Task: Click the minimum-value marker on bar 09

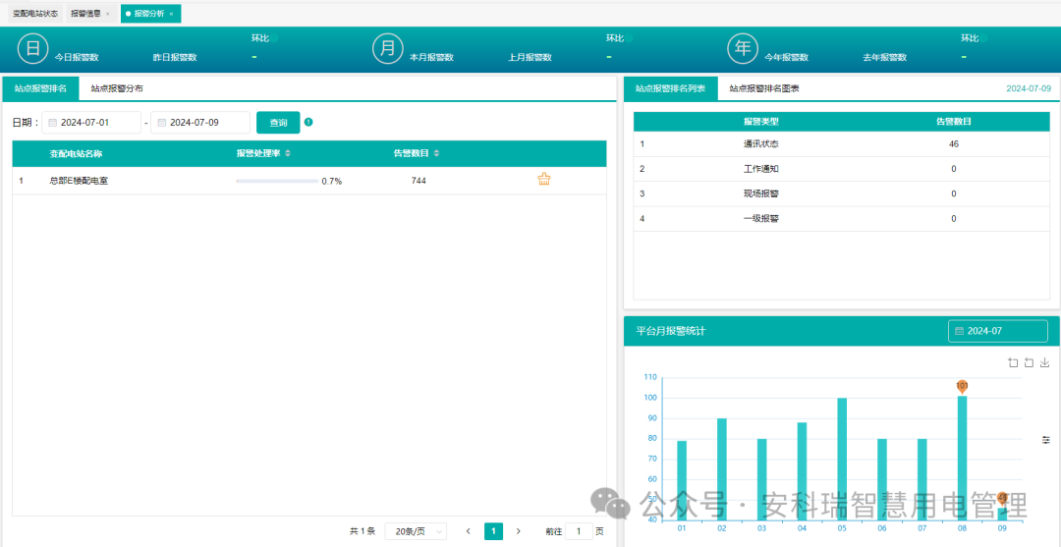Action: pyautogui.click(x=1002, y=499)
